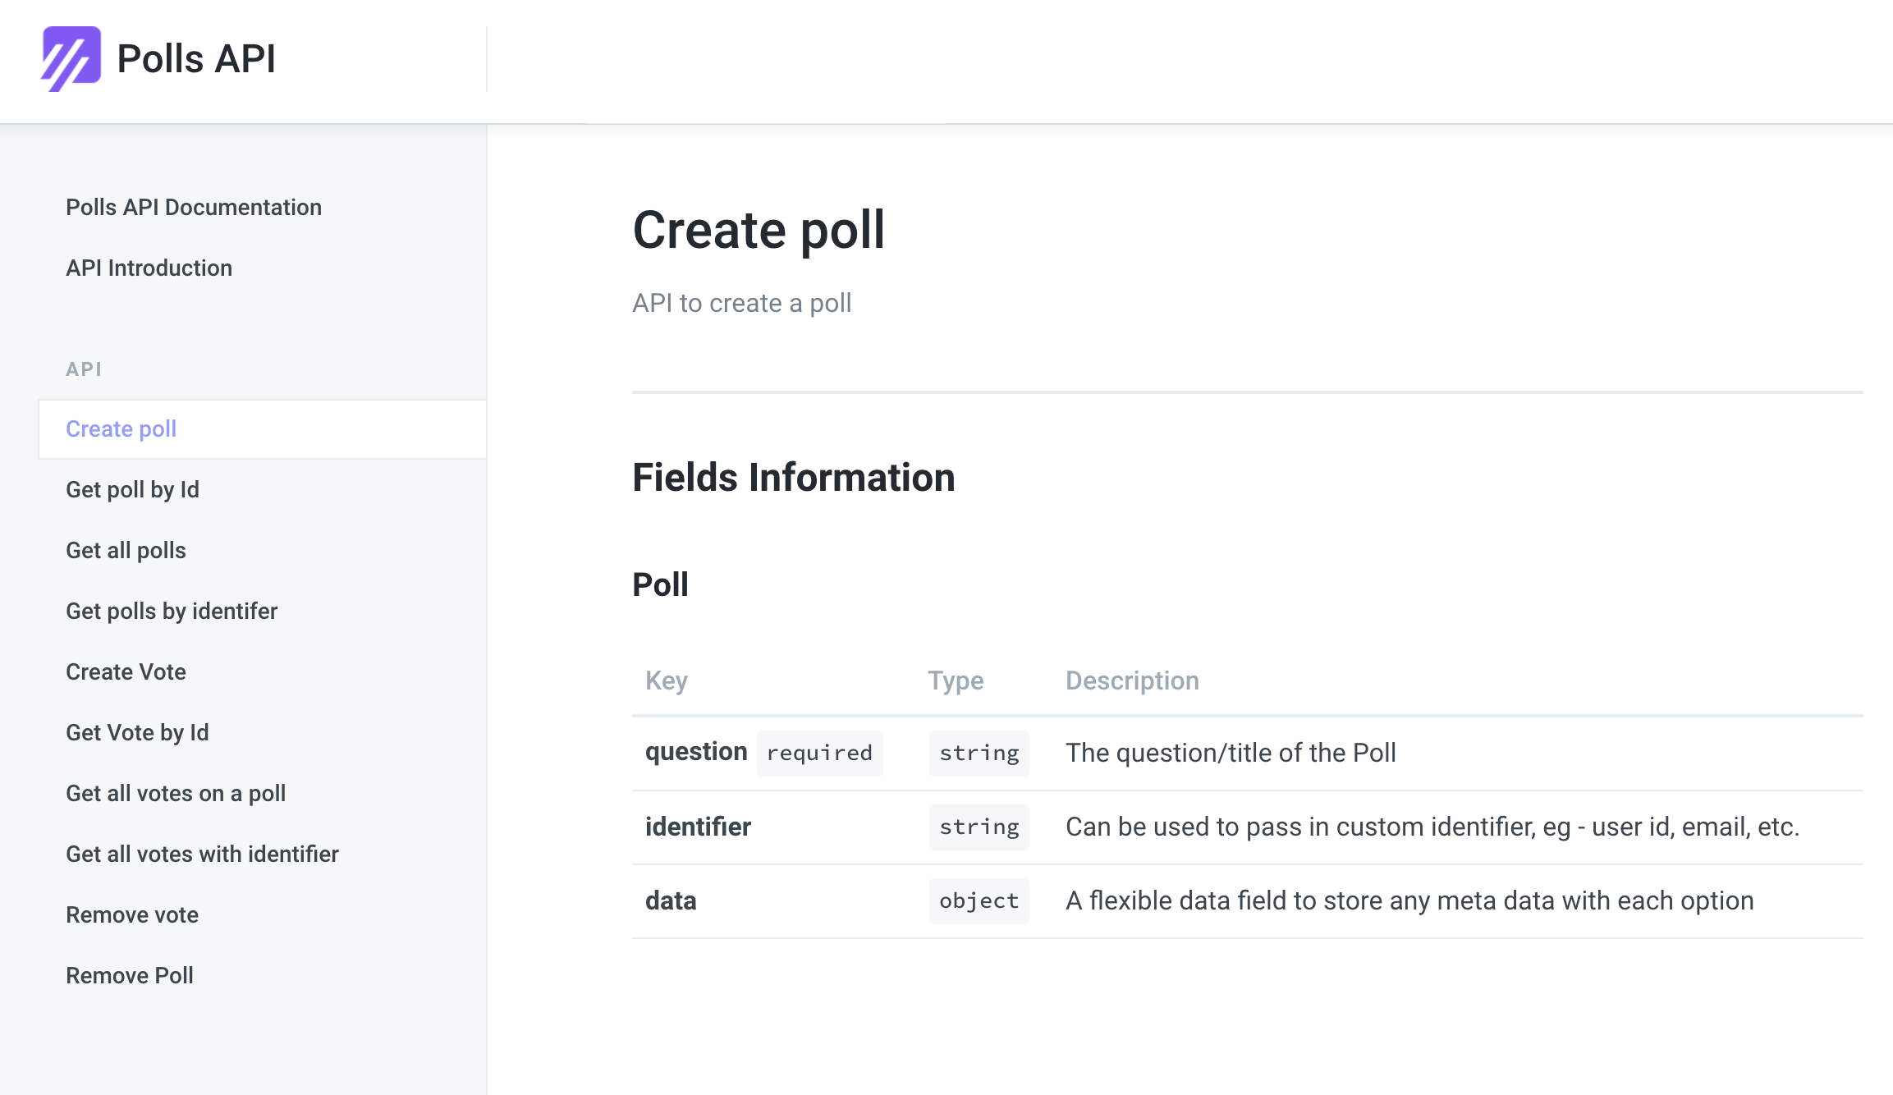Select Remove vote from the sidebar

131,914
